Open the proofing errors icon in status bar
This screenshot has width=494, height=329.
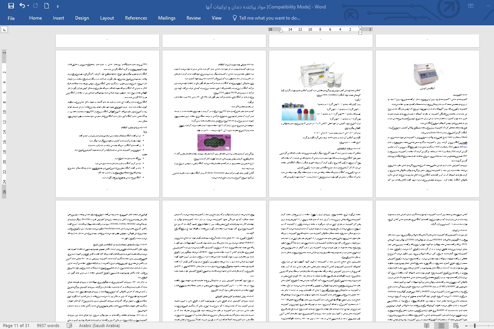69,326
